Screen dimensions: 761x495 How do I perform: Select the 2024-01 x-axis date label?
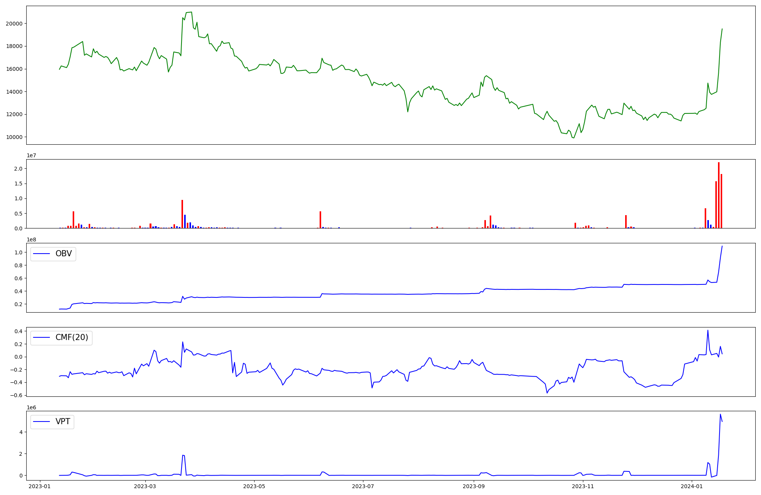[692, 486]
